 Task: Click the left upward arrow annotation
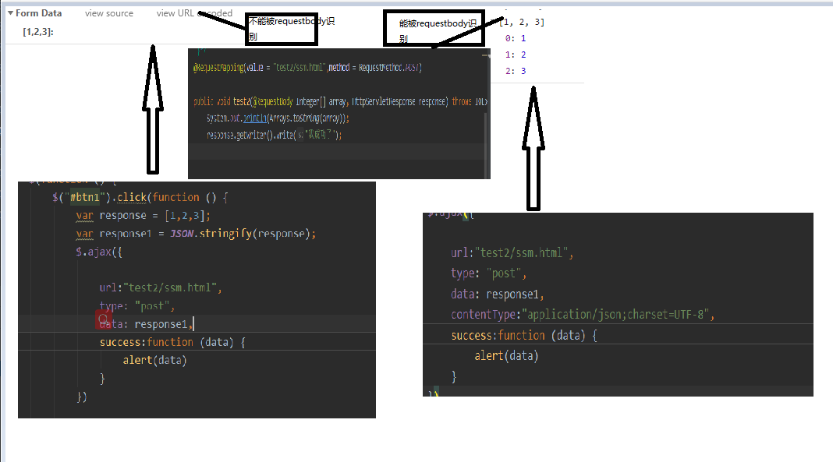153,109
